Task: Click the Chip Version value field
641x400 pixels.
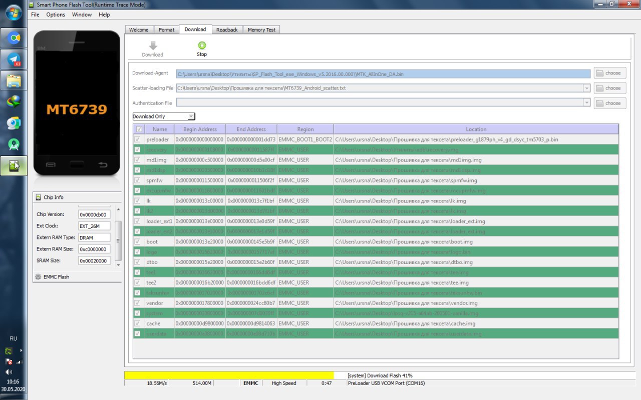Action: 94,214
